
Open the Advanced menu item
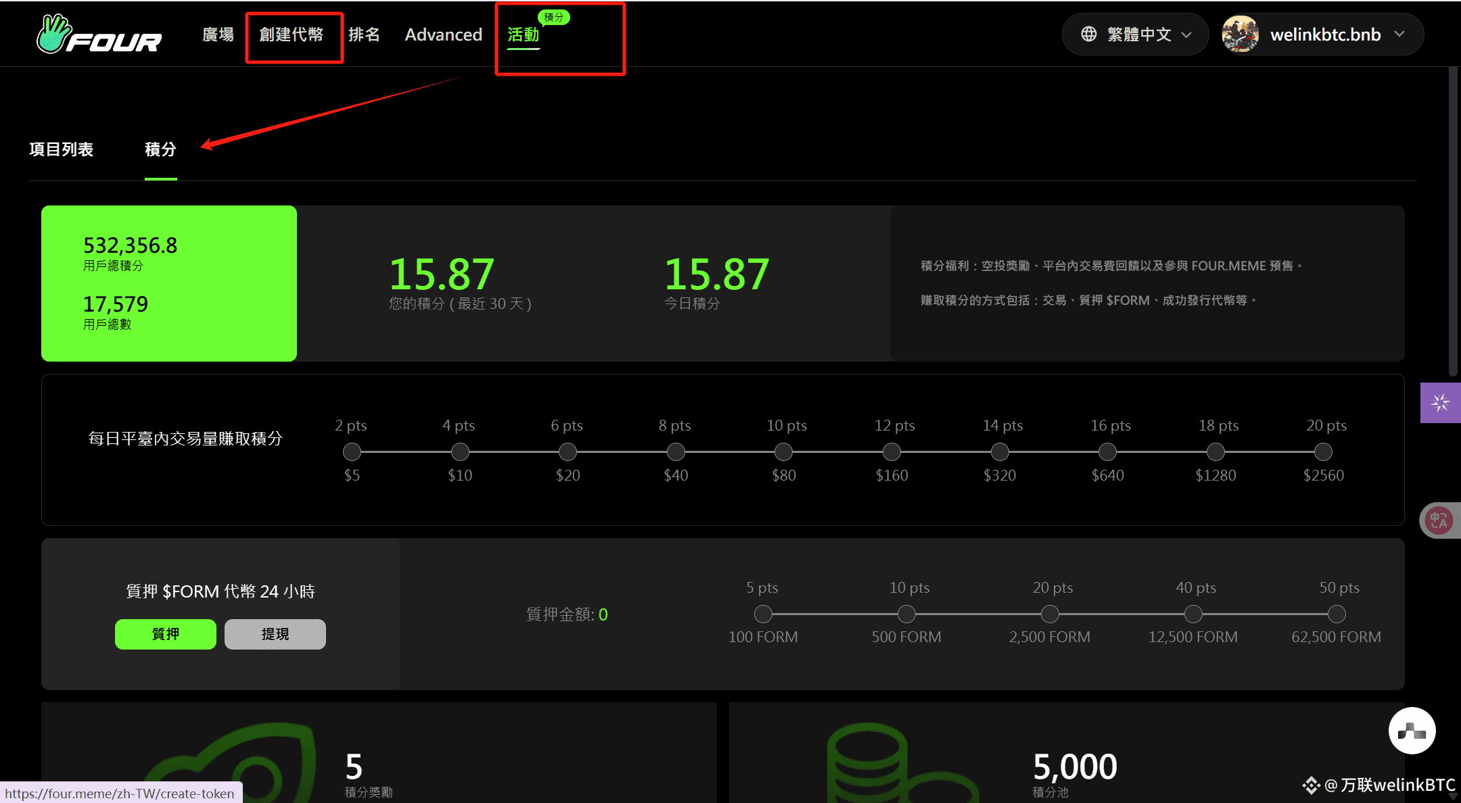[443, 34]
